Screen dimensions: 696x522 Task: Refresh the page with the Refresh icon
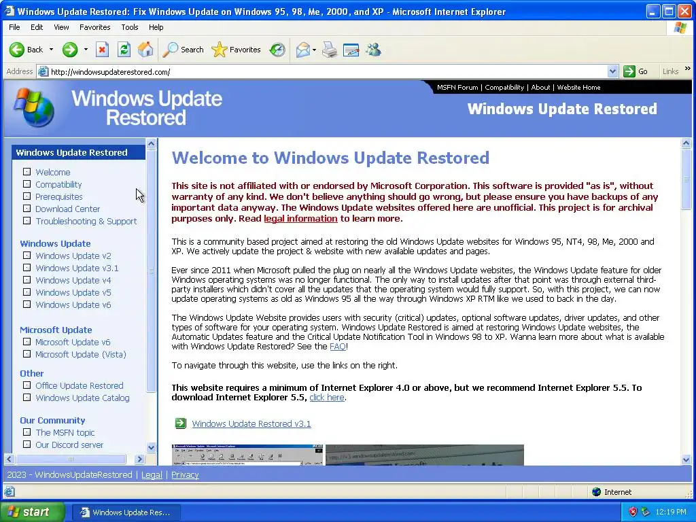click(x=124, y=50)
